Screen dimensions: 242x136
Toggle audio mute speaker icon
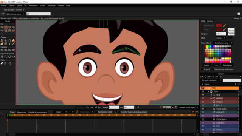(x=138, y=107)
